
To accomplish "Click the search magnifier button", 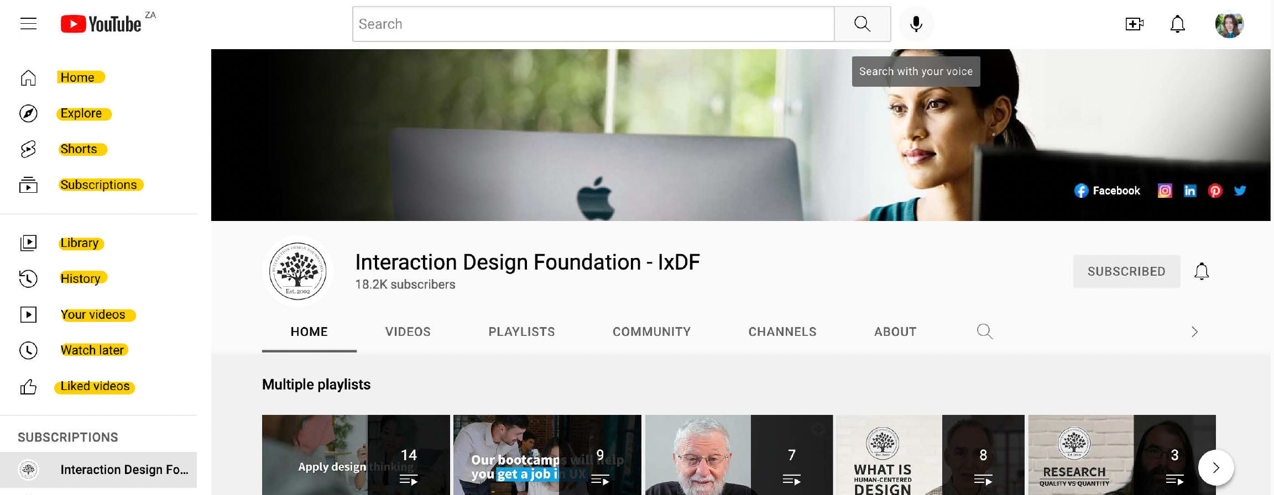I will tap(862, 24).
